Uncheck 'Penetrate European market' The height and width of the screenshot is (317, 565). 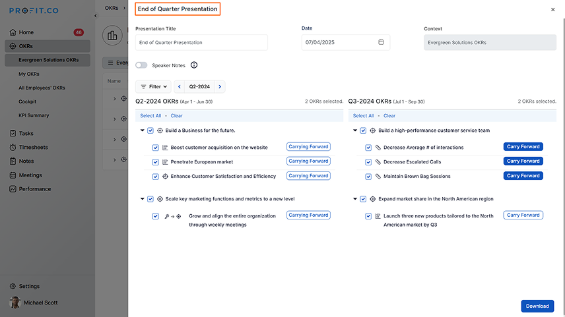point(155,162)
